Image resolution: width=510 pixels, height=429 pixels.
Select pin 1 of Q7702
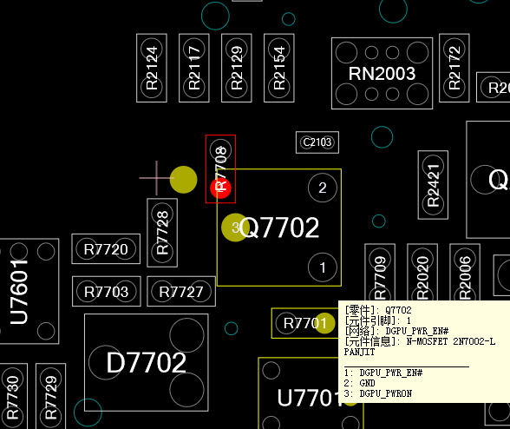point(323,267)
